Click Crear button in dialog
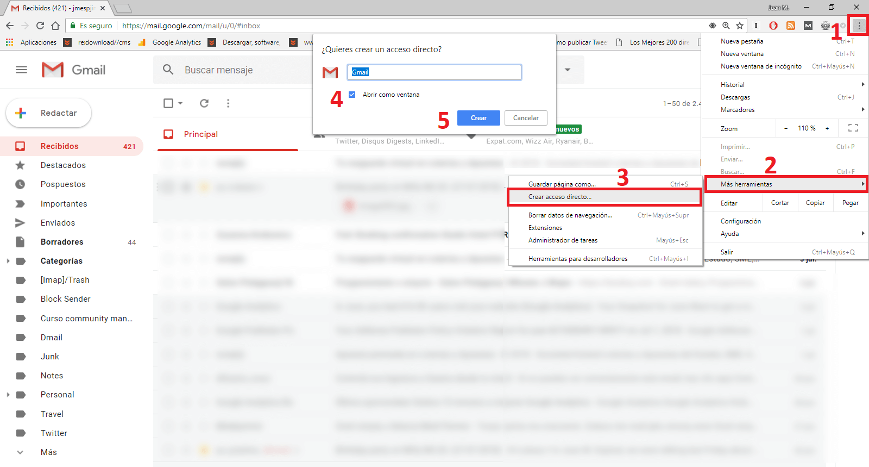 pyautogui.click(x=478, y=118)
